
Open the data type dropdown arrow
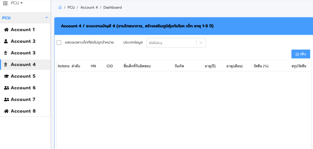click(201, 43)
